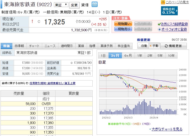Switch to the 株価 tab

coord(6,46)
